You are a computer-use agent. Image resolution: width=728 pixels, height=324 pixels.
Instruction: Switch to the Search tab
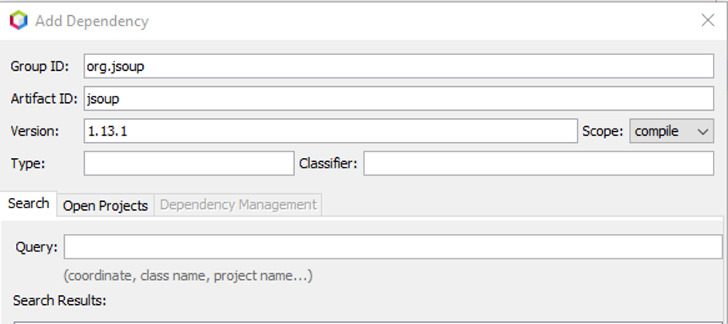tap(29, 203)
